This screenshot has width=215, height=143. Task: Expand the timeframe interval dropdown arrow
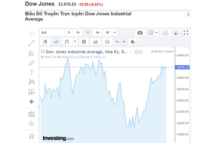tap(115, 33)
